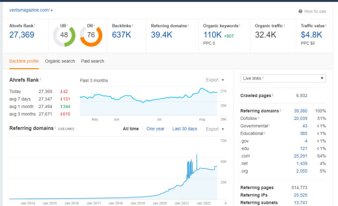Screen dimensions: 338x206
Task: Open the .edu count 121 link
Action: coord(304,149)
